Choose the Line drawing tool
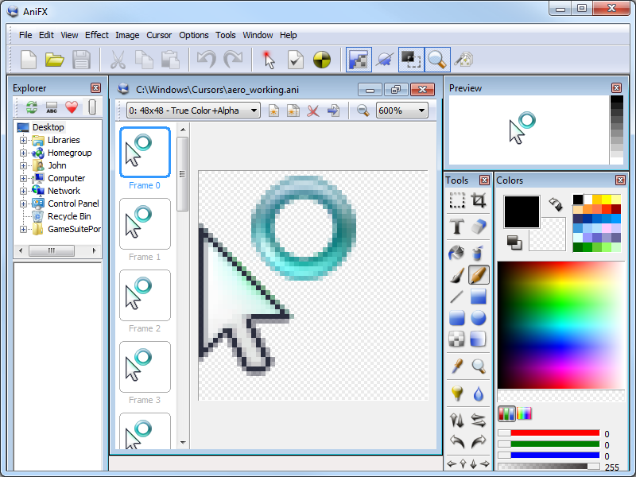The height and width of the screenshot is (477, 636). [x=457, y=297]
